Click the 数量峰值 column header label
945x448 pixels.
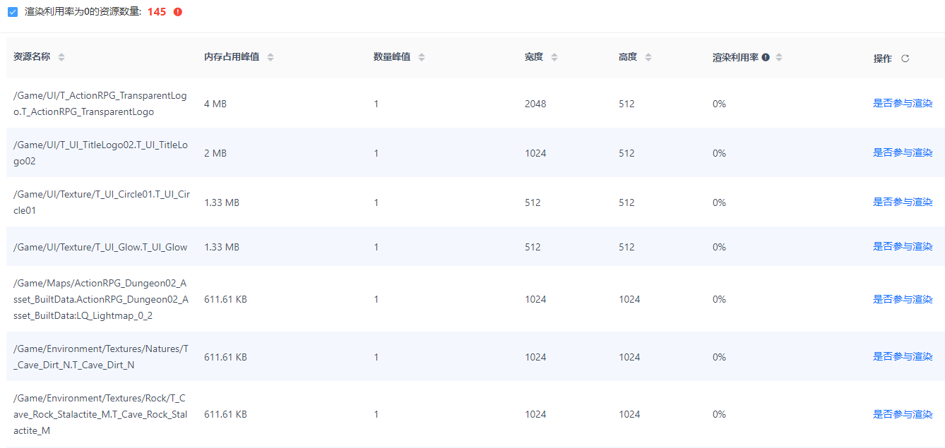click(392, 57)
